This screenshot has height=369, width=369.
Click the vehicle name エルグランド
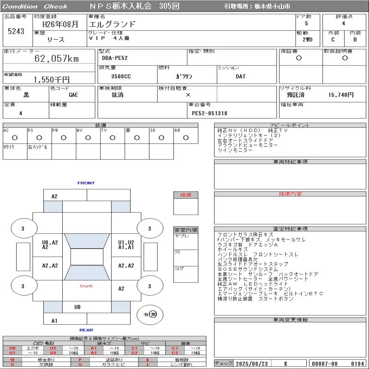pos(112,24)
